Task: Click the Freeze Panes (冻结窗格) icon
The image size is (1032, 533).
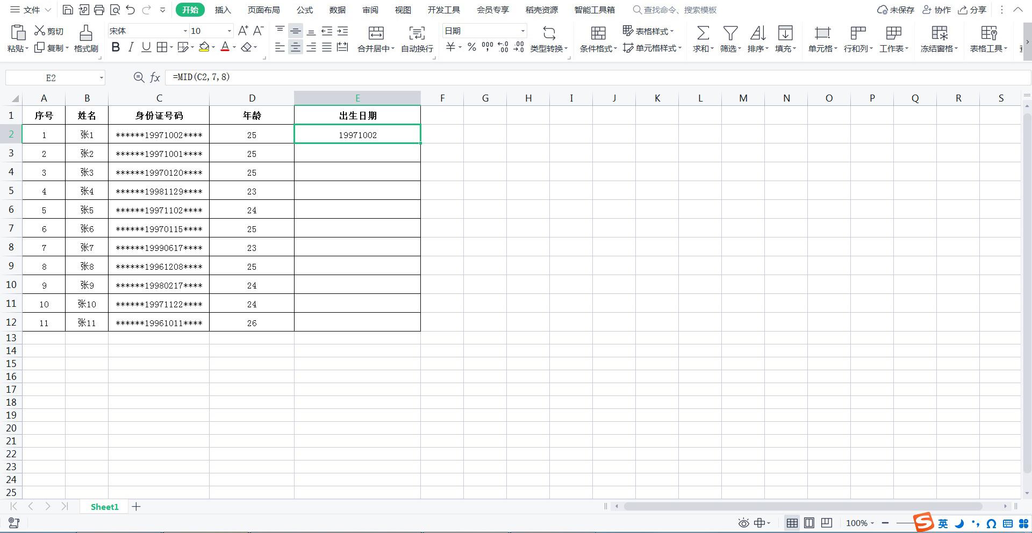Action: pyautogui.click(x=939, y=33)
